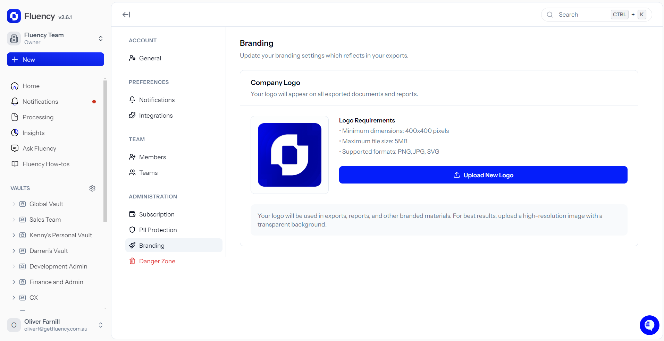The height and width of the screenshot is (341, 664).
Task: Click the Members add-person icon
Action: click(132, 157)
